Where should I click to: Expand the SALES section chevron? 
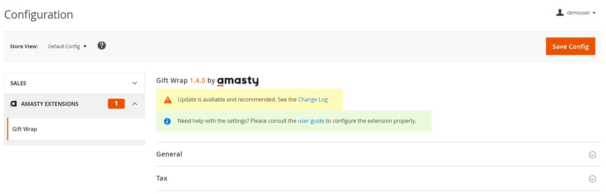click(x=135, y=83)
